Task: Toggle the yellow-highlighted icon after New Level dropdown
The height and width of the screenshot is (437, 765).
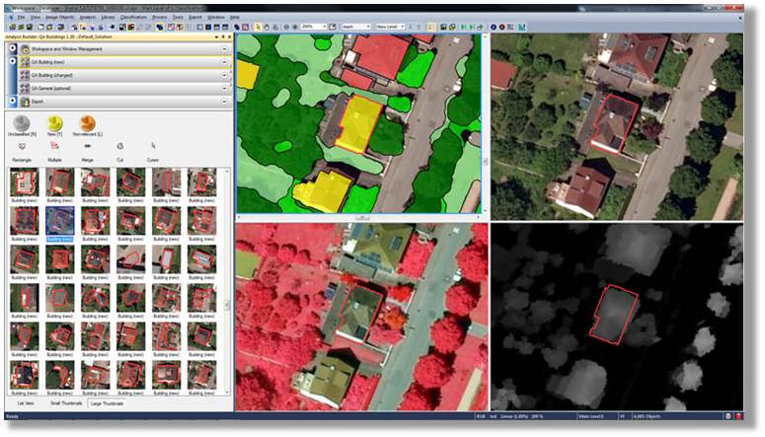Action: (431, 27)
